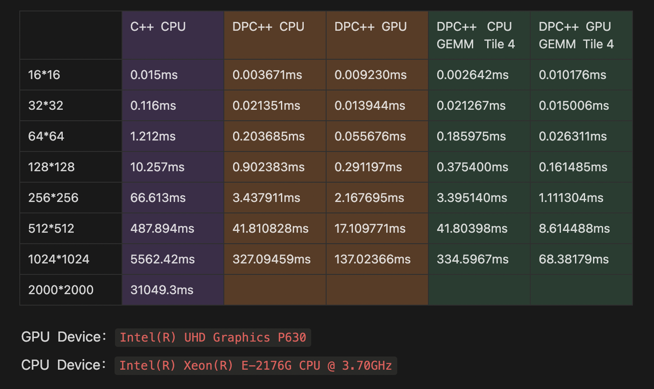The image size is (654, 389).
Task: Select the DPC++ GPU GEMM Tile 4 header
Action: click(x=576, y=35)
